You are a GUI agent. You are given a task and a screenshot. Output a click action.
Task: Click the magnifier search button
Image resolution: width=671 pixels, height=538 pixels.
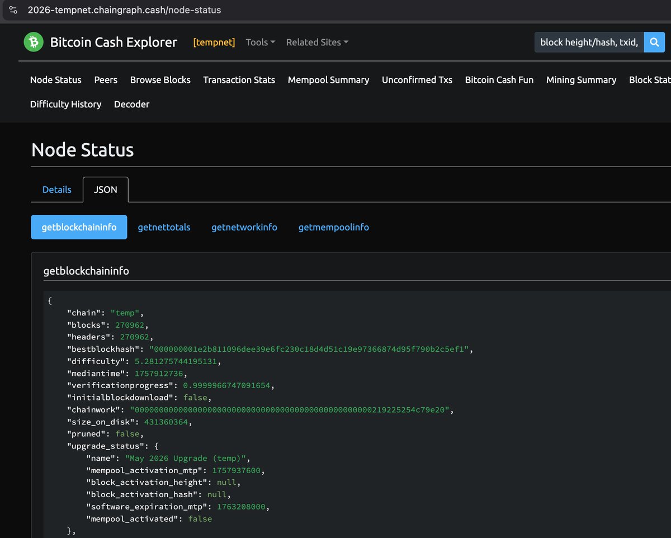654,42
